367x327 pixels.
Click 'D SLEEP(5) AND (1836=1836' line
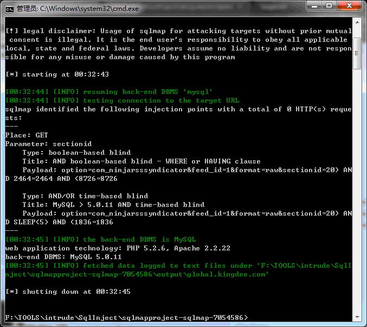pyautogui.click(x=59, y=222)
